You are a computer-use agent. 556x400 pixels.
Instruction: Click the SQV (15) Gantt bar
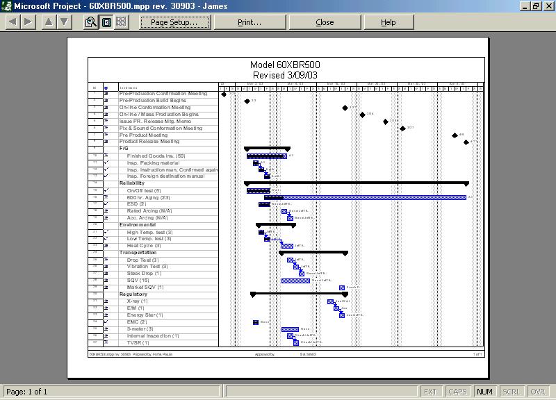(296, 281)
